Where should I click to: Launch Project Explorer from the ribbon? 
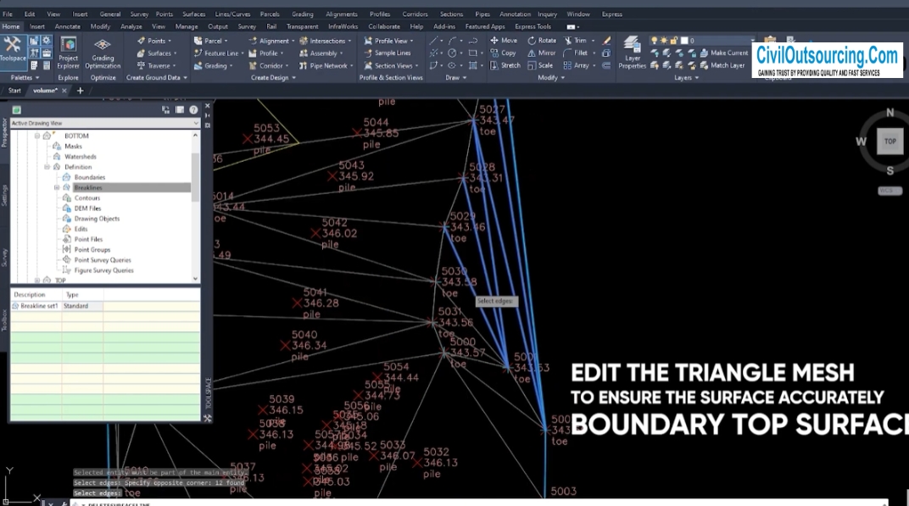[68, 53]
